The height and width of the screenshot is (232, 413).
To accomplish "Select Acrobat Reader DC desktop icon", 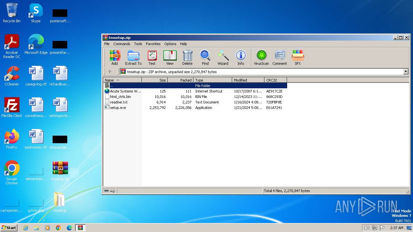I will [x=12, y=46].
